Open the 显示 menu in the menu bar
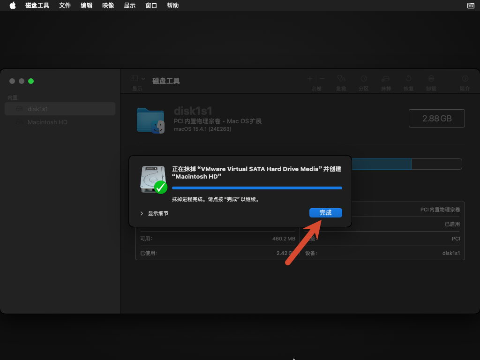Viewport: 480px width, 360px height. 129,6
